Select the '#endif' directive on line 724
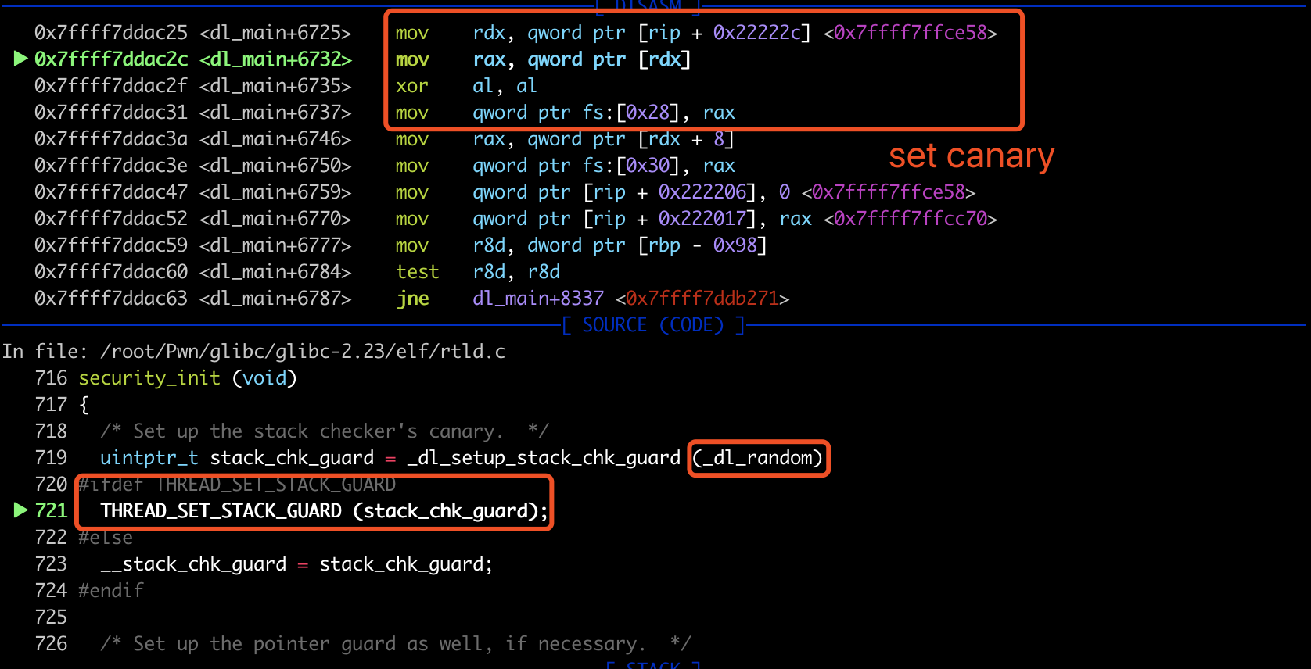 click(111, 591)
